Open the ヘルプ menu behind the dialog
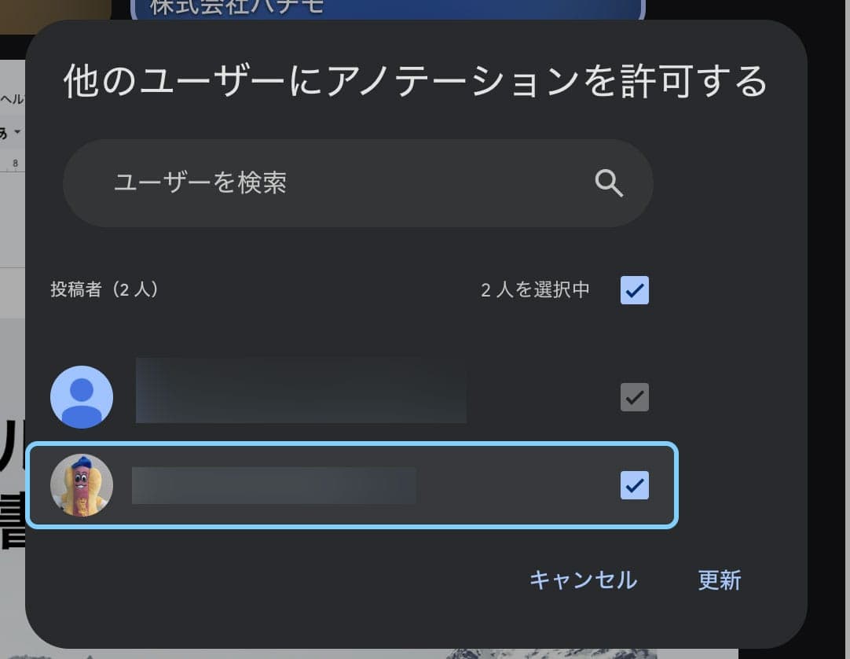This screenshot has height=659, width=850. pos(11,99)
